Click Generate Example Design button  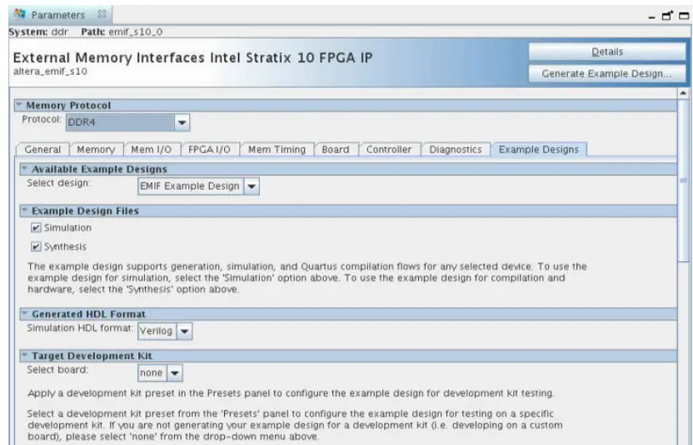pos(607,74)
